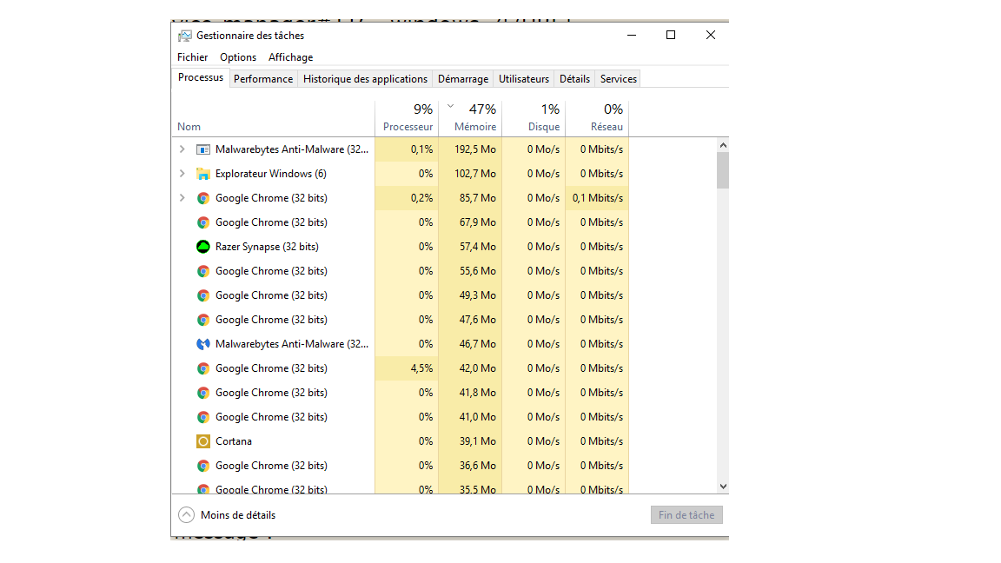This screenshot has height=563, width=1001.
Task: Click the Chrome icon in the 47,6 Mo row
Action: tap(203, 320)
